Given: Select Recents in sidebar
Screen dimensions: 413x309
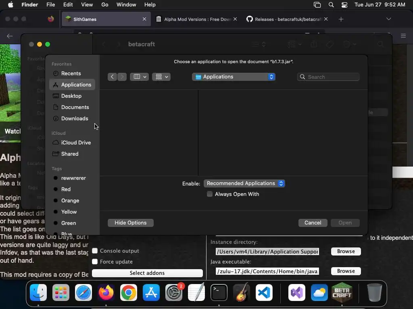Looking at the screenshot, I should 72,74.
